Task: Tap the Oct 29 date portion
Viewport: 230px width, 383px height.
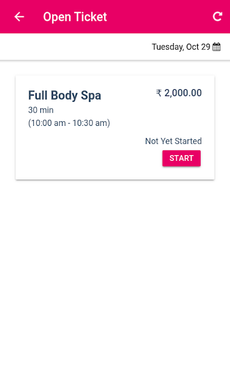Action: pos(198,47)
